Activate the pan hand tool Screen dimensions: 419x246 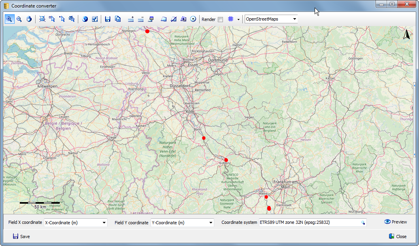point(29,19)
